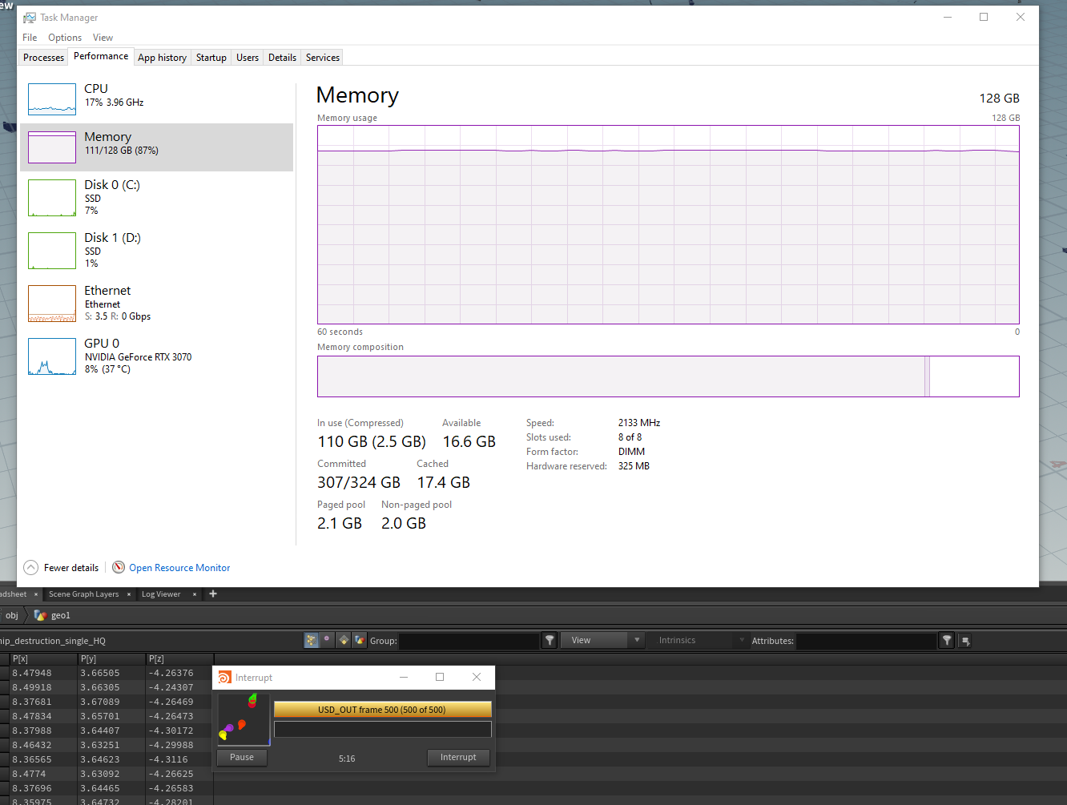Switch to the Startup tab

click(x=211, y=58)
